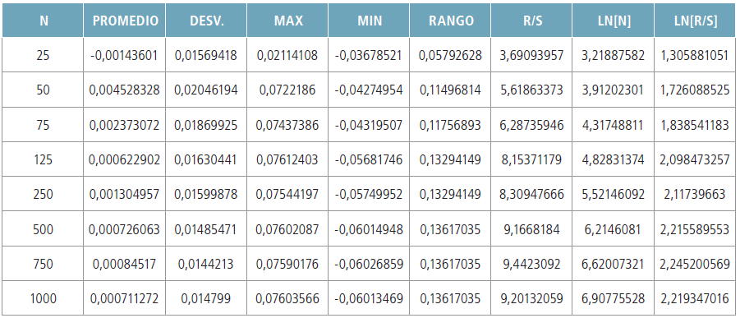Image resolution: width=740 pixels, height=318 pixels.
Task: Click the DESV. column header
Action: [x=206, y=21]
